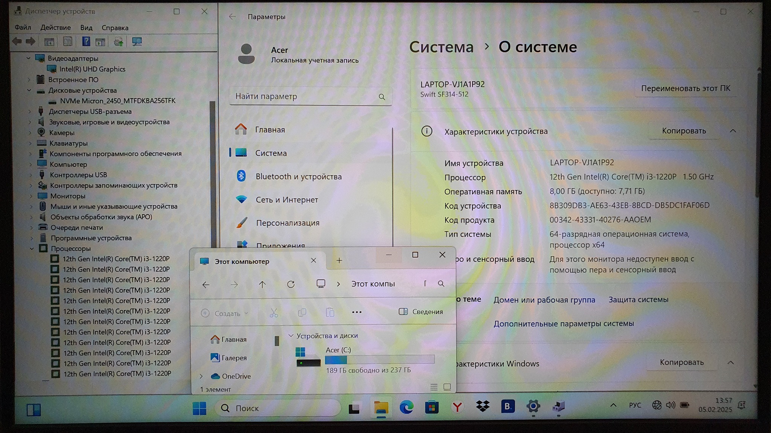The image size is (771, 433).
Task: Click the Acer (C:) drive usage bar
Action: click(x=379, y=360)
